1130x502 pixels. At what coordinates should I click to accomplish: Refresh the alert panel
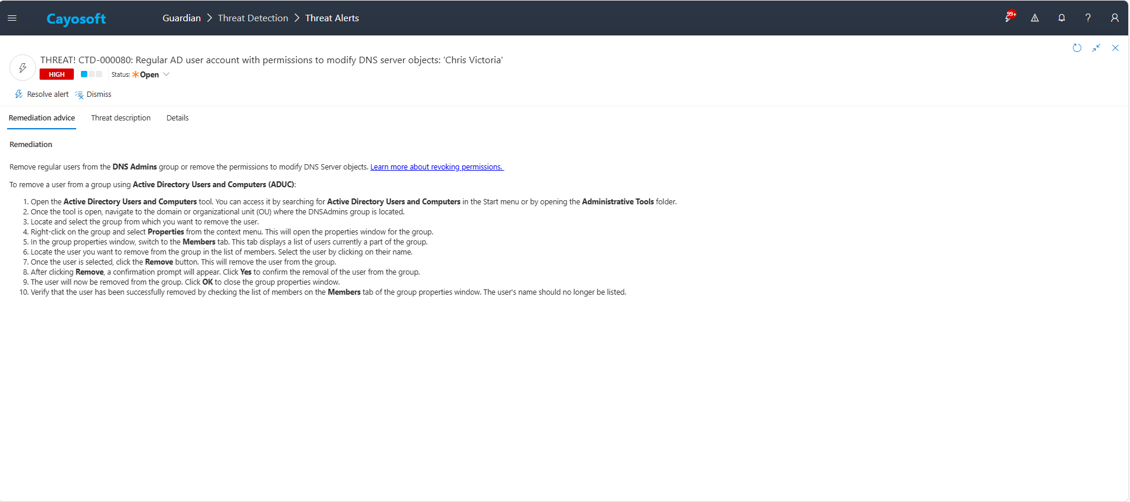[x=1077, y=48]
